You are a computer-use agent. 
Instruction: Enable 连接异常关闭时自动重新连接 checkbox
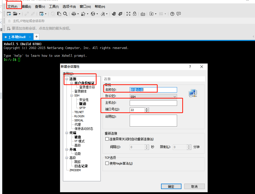click(107, 139)
